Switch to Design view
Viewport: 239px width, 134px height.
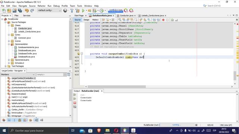pos(86,20)
